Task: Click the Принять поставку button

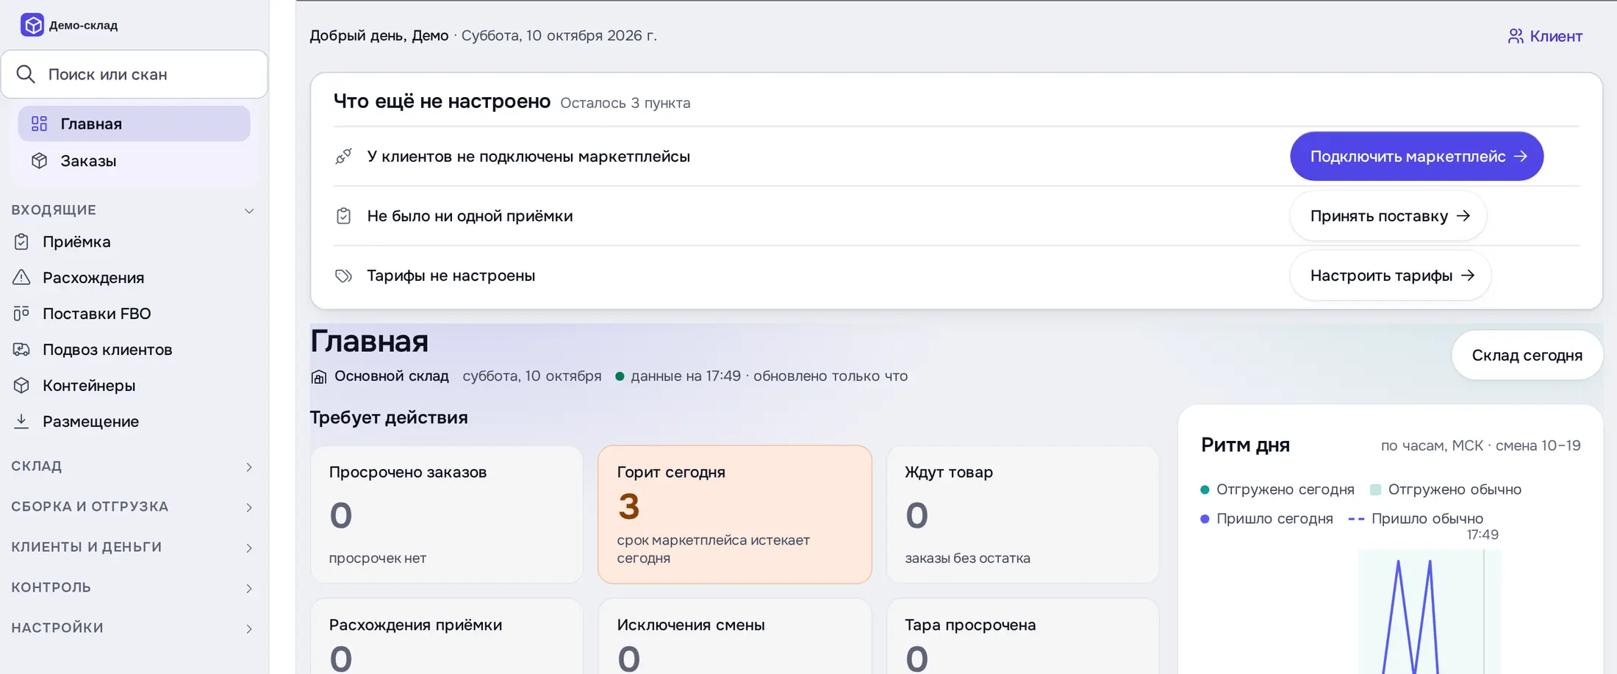Action: point(1388,216)
